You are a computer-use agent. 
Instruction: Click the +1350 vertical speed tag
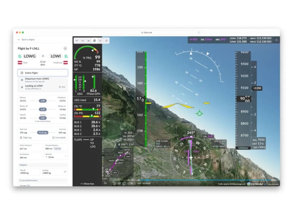[257, 88]
